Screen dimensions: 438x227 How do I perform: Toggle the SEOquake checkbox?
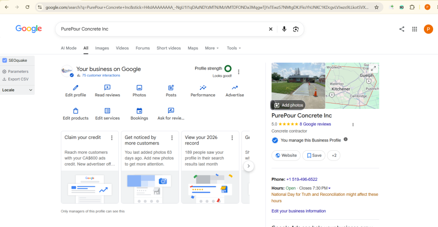(5, 60)
